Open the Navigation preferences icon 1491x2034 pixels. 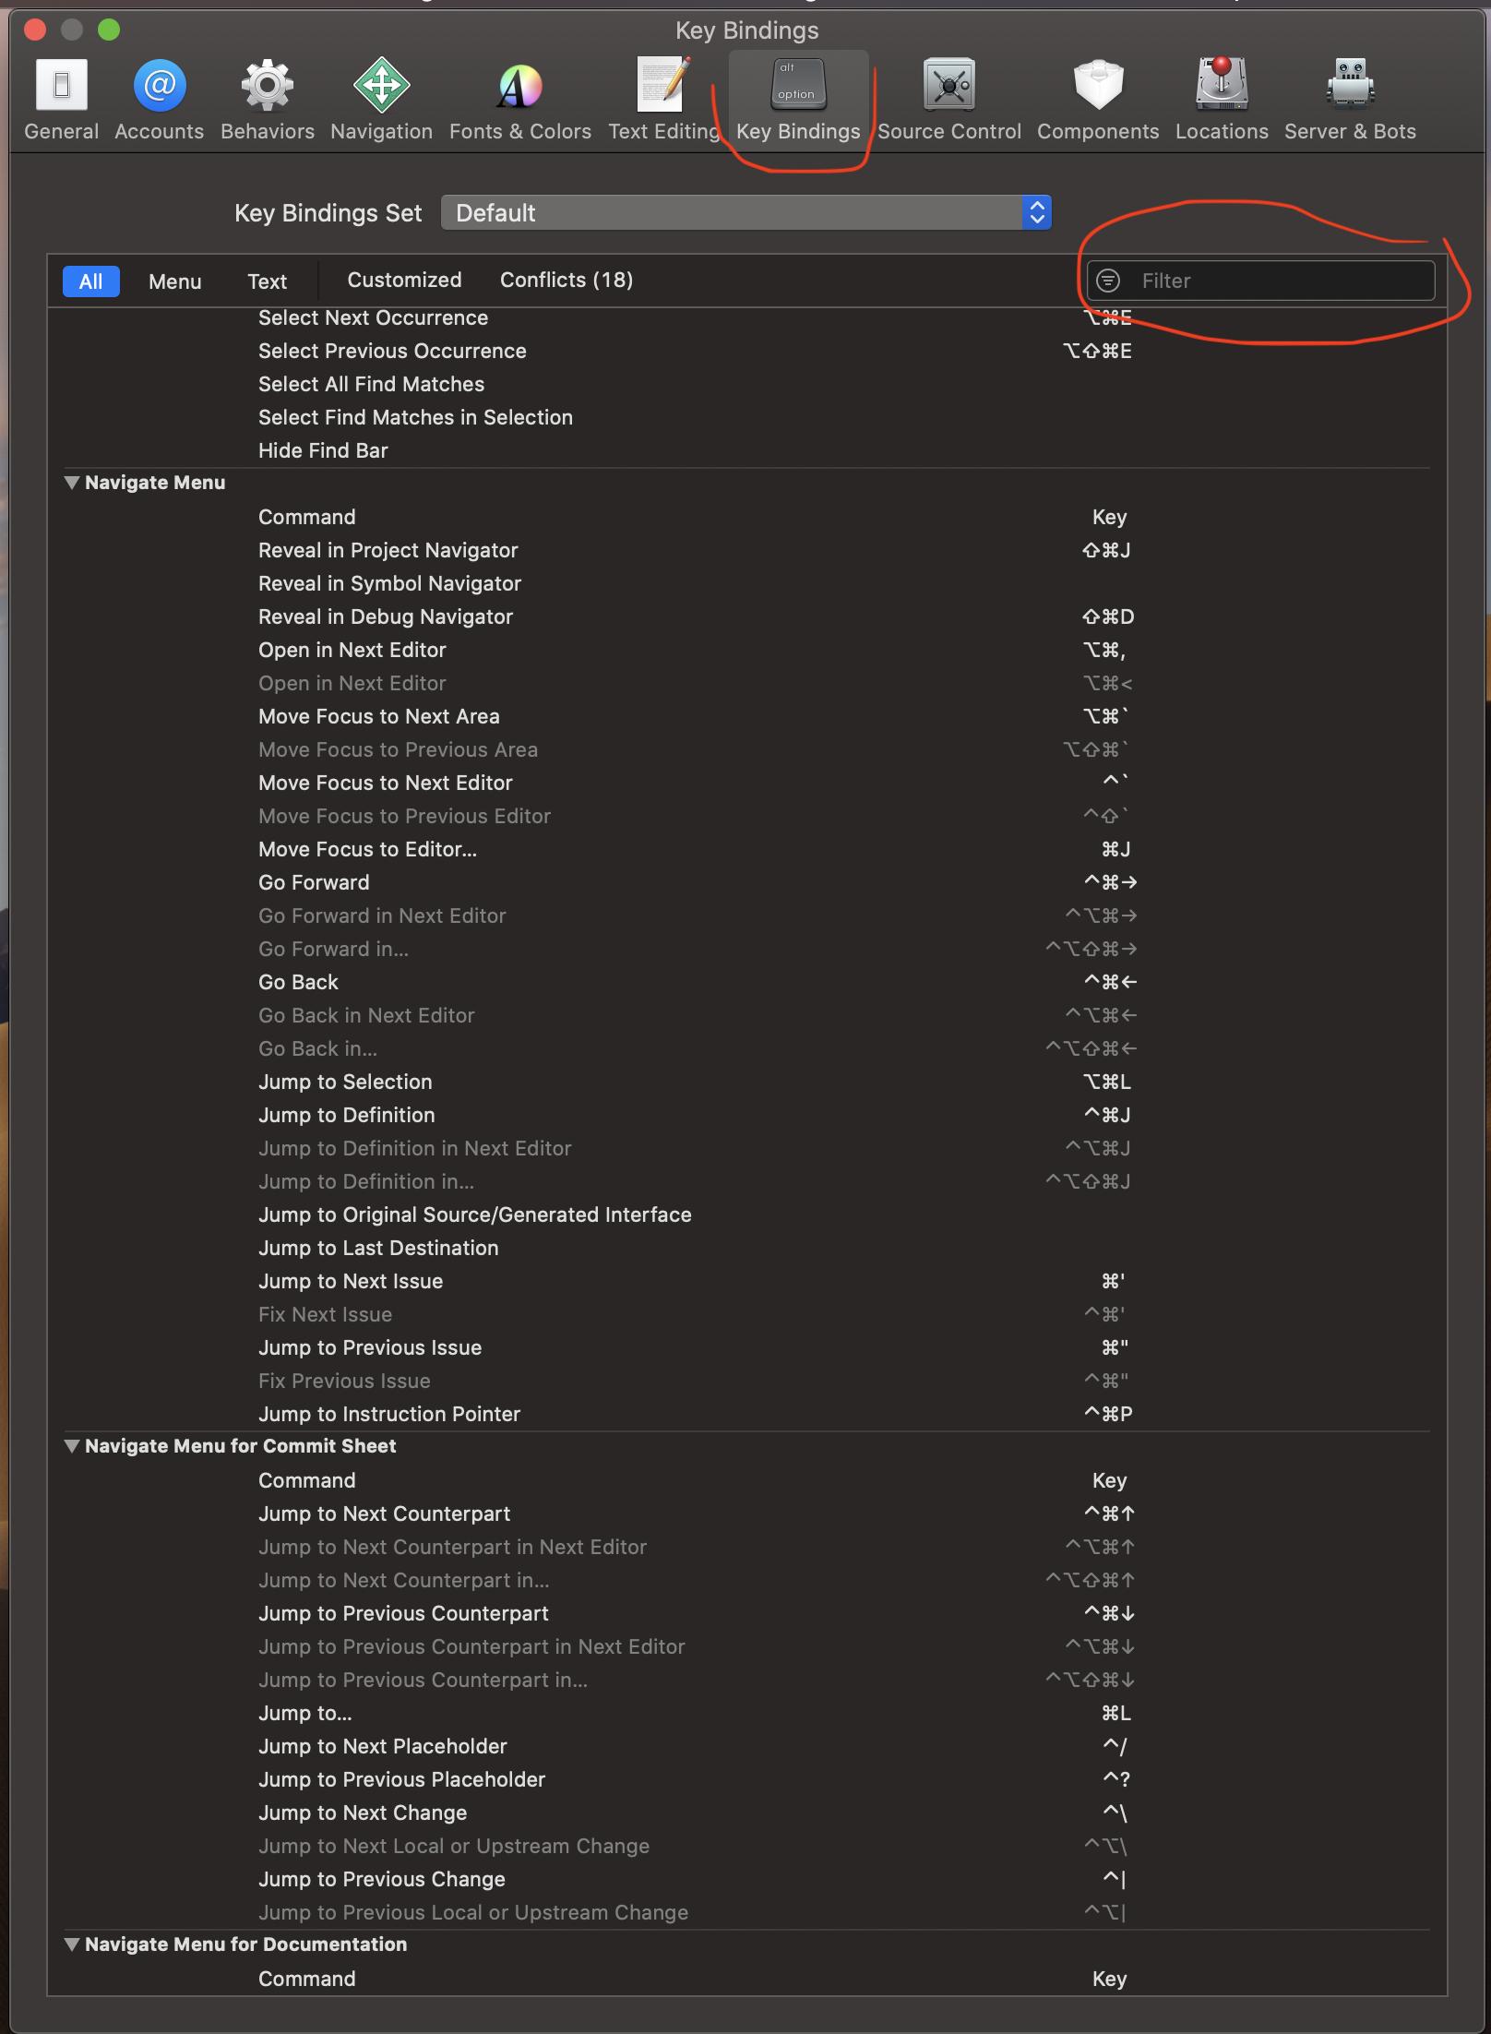[x=381, y=86]
